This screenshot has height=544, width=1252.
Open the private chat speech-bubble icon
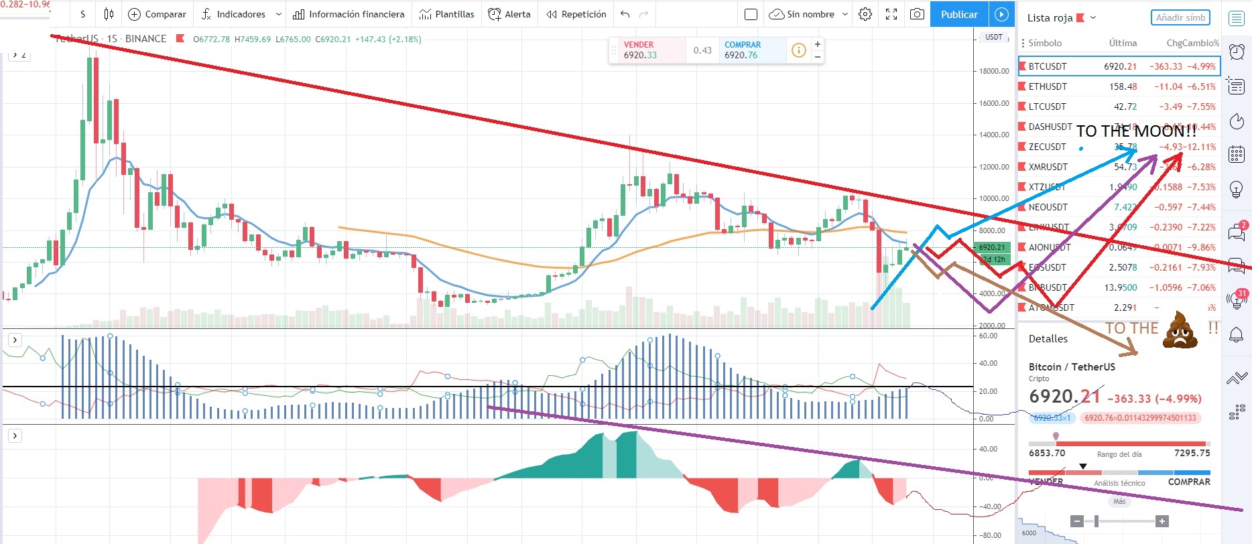click(1237, 266)
